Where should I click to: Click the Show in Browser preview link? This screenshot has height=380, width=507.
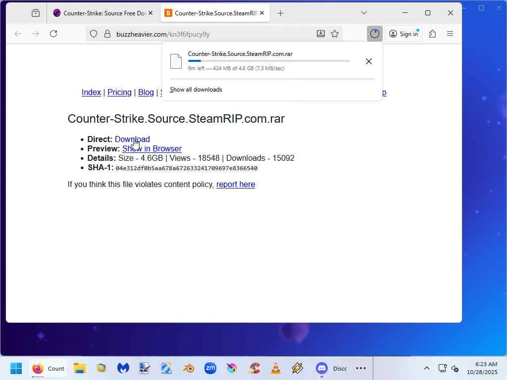tap(152, 148)
